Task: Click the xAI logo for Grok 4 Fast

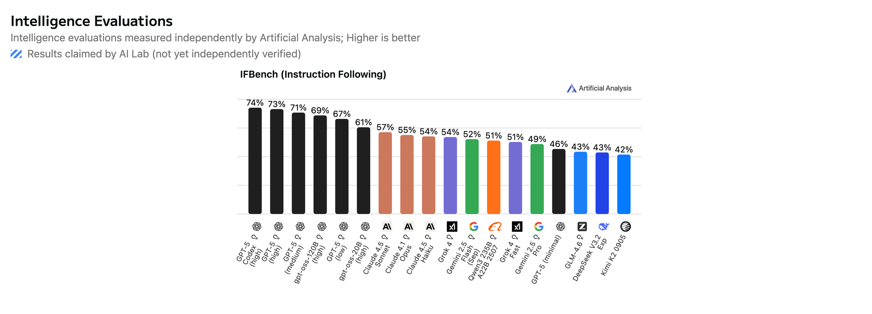Action: (x=517, y=226)
